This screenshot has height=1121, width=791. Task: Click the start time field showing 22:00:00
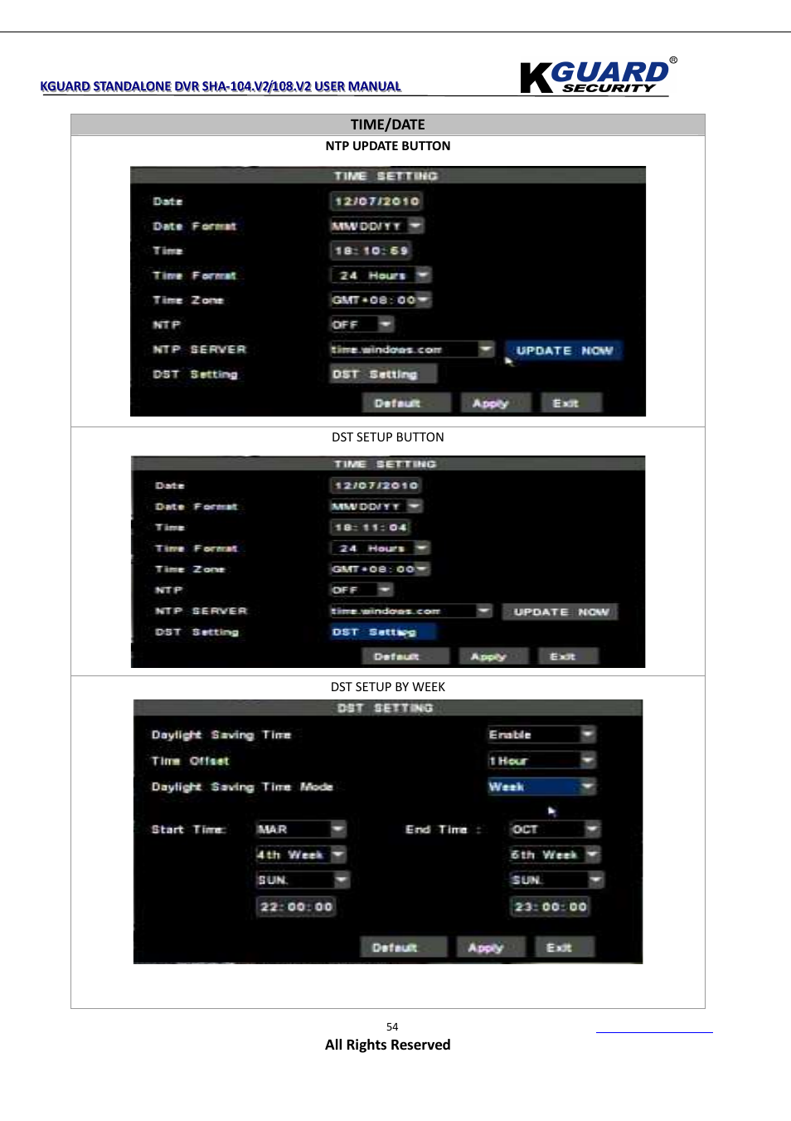295,906
